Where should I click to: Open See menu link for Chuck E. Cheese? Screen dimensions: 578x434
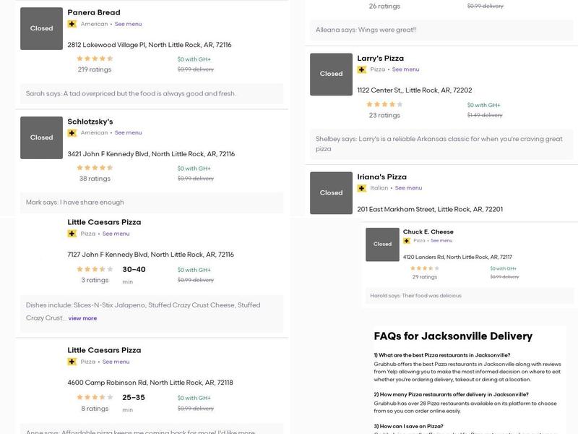click(440, 241)
